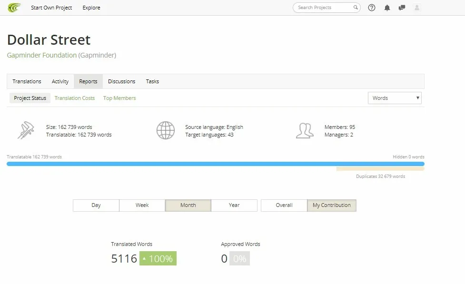Screen dimensions: 465x284
Task: Select the Project Status sub-tab
Action: pyautogui.click(x=30, y=98)
